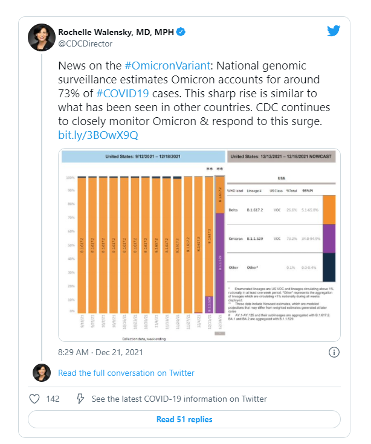Viewport: 371px width, 444px height.
Task: Follow the bit.ly/3BOwX9Q link
Action: coord(98,135)
